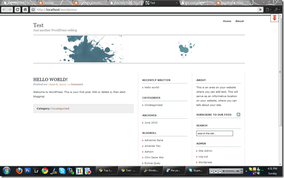Switch to the 'Add New Page' tab
Image resolution: width=284 pixels, height=178 pixels.
point(126,3)
